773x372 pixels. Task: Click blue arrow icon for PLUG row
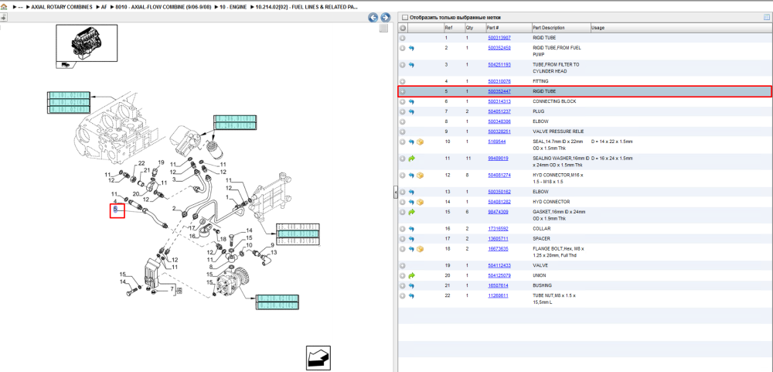tap(411, 111)
